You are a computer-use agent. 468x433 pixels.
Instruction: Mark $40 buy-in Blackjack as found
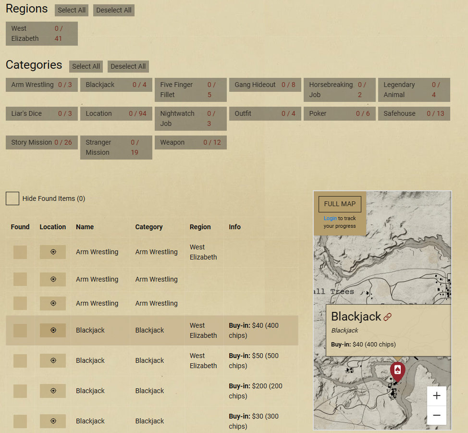[x=20, y=330]
